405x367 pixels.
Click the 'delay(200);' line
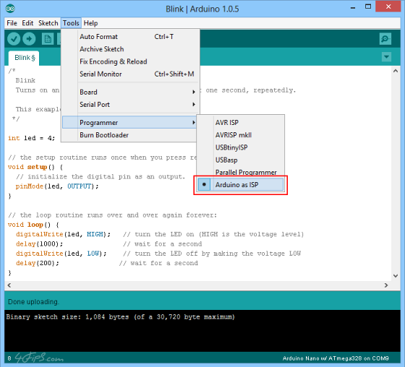38,263
